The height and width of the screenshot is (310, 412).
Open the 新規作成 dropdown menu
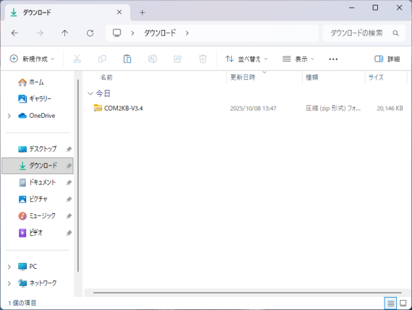click(x=32, y=59)
